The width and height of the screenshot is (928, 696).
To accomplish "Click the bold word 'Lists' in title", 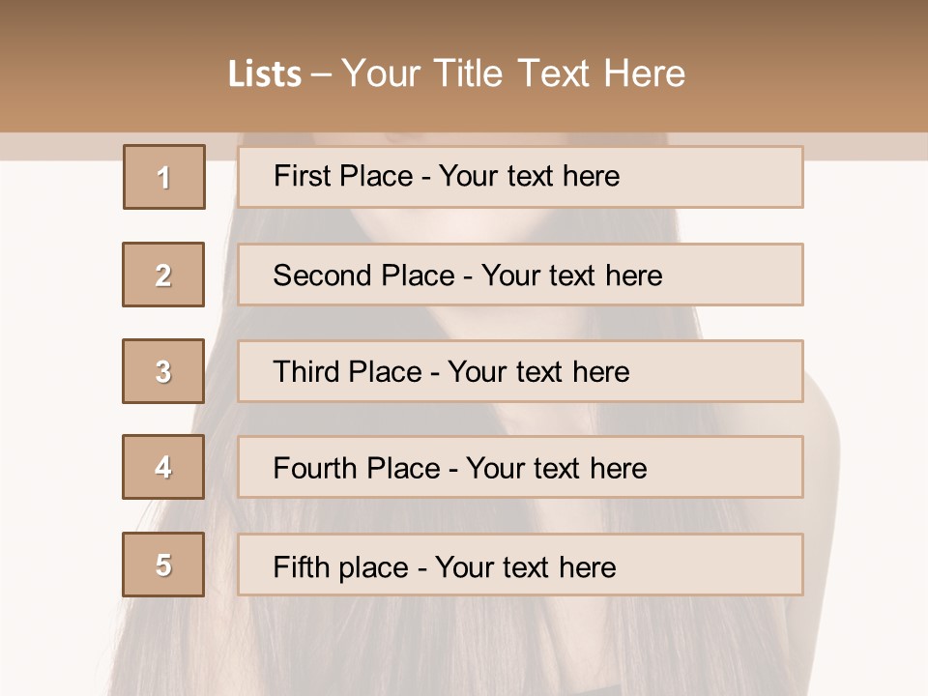I will click(x=265, y=74).
